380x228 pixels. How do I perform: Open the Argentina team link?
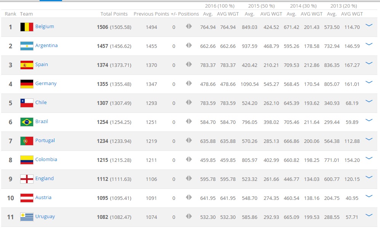(46, 46)
